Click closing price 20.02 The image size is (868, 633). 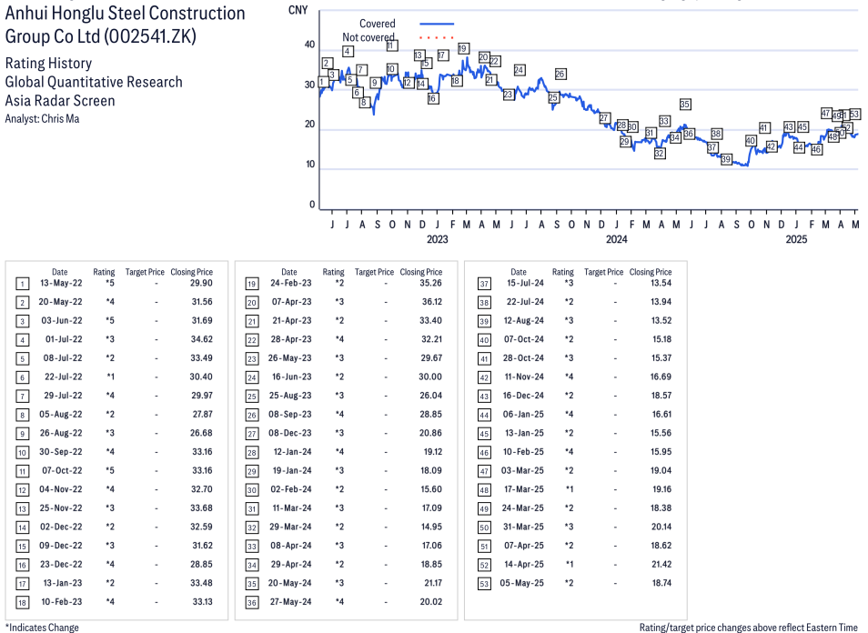(431, 601)
